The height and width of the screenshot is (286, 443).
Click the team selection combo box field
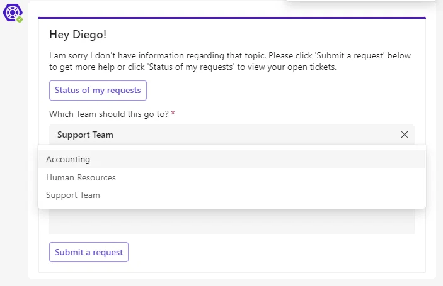(232, 135)
